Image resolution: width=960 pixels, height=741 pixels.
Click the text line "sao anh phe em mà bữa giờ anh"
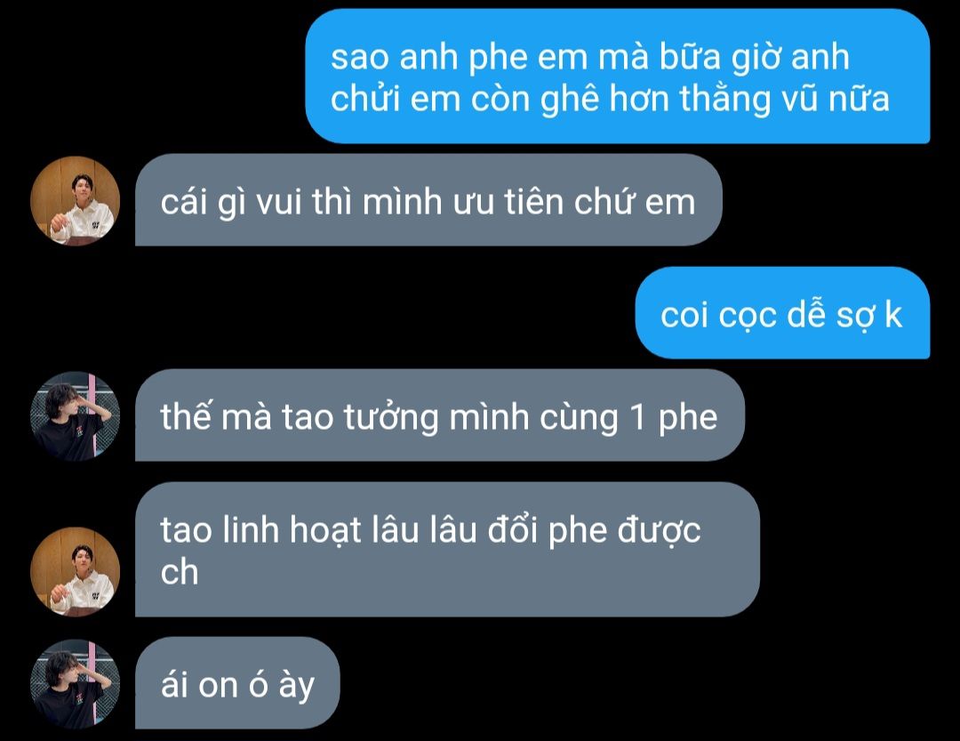coord(589,57)
